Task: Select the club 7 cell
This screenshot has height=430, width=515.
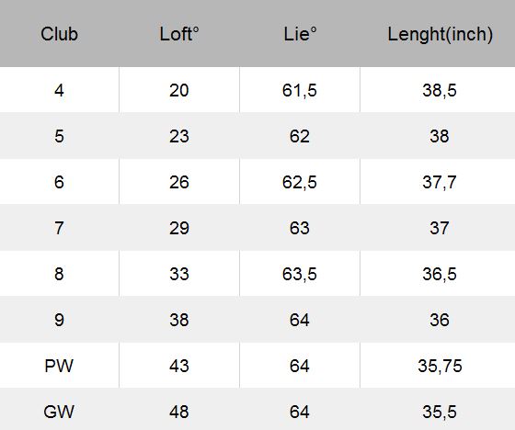Action: 59,228
